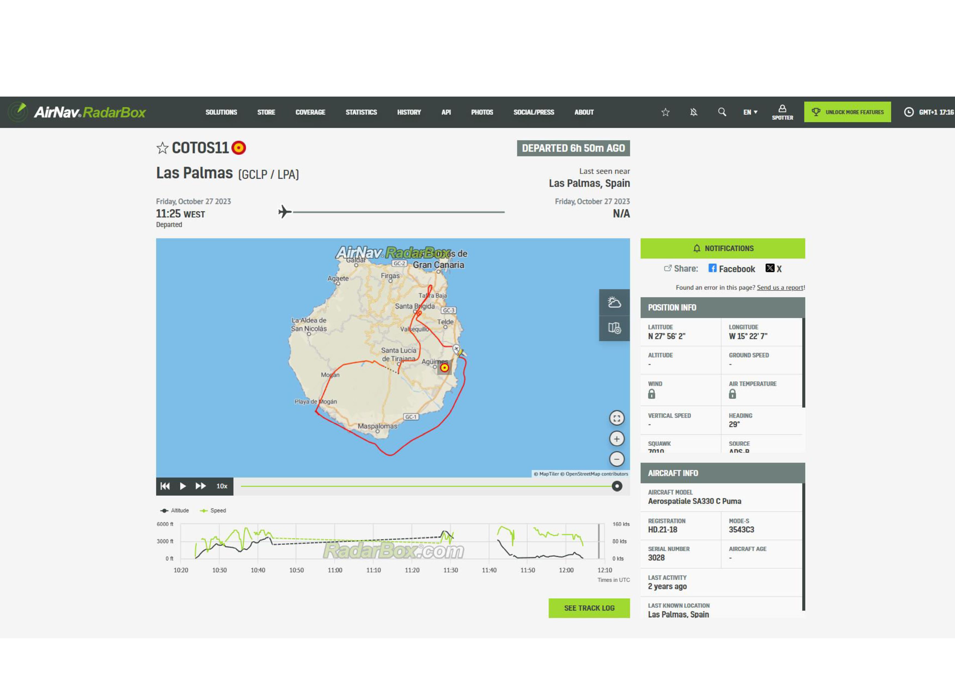955x675 pixels.
Task: Open the Coverage menu
Action: tap(310, 112)
